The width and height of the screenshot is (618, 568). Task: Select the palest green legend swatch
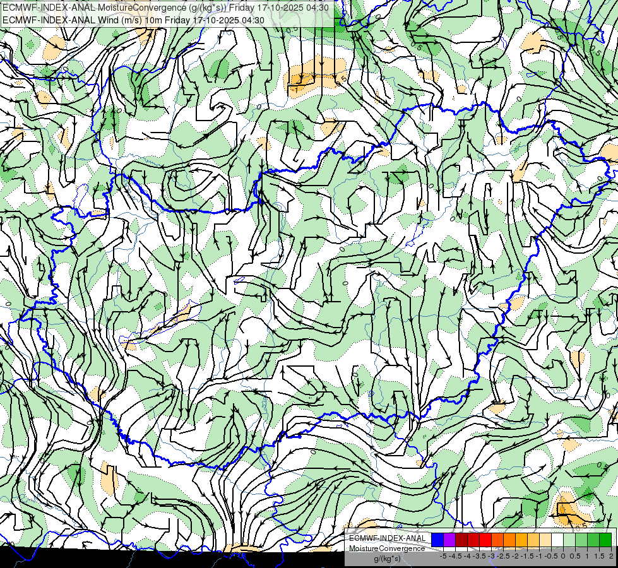click(x=569, y=540)
